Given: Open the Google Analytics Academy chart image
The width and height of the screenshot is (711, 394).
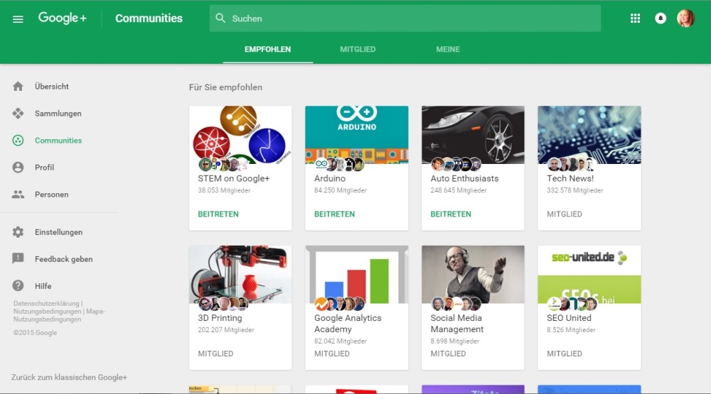Looking at the screenshot, I should click(356, 275).
